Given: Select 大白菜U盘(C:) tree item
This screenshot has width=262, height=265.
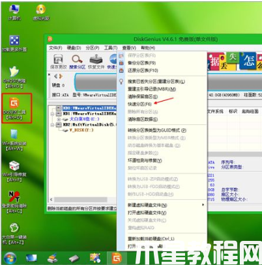Looking at the screenshot, I should [x=84, y=119].
